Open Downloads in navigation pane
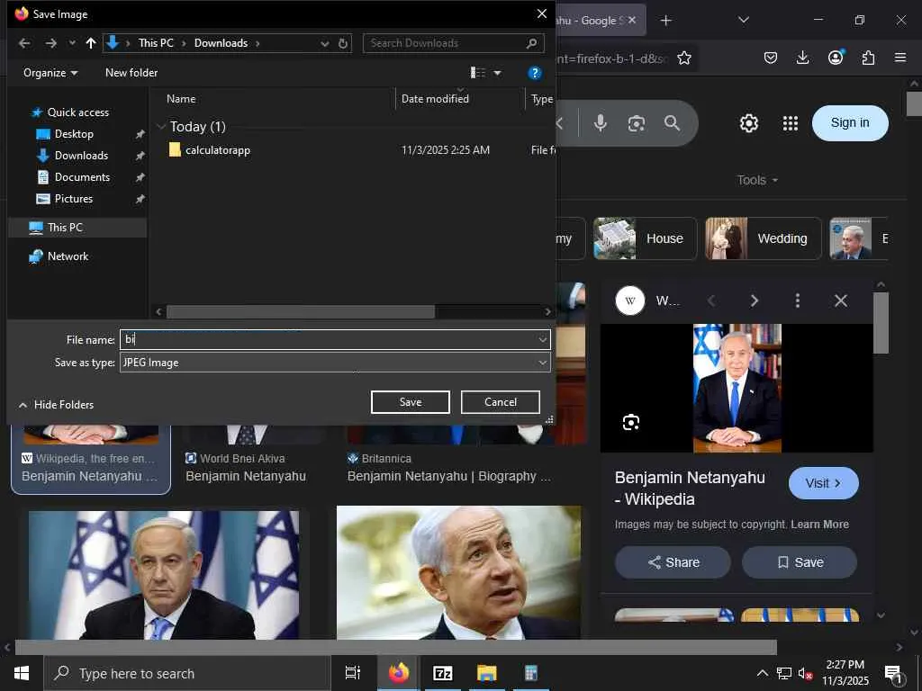Image resolution: width=922 pixels, height=691 pixels. [x=81, y=156]
